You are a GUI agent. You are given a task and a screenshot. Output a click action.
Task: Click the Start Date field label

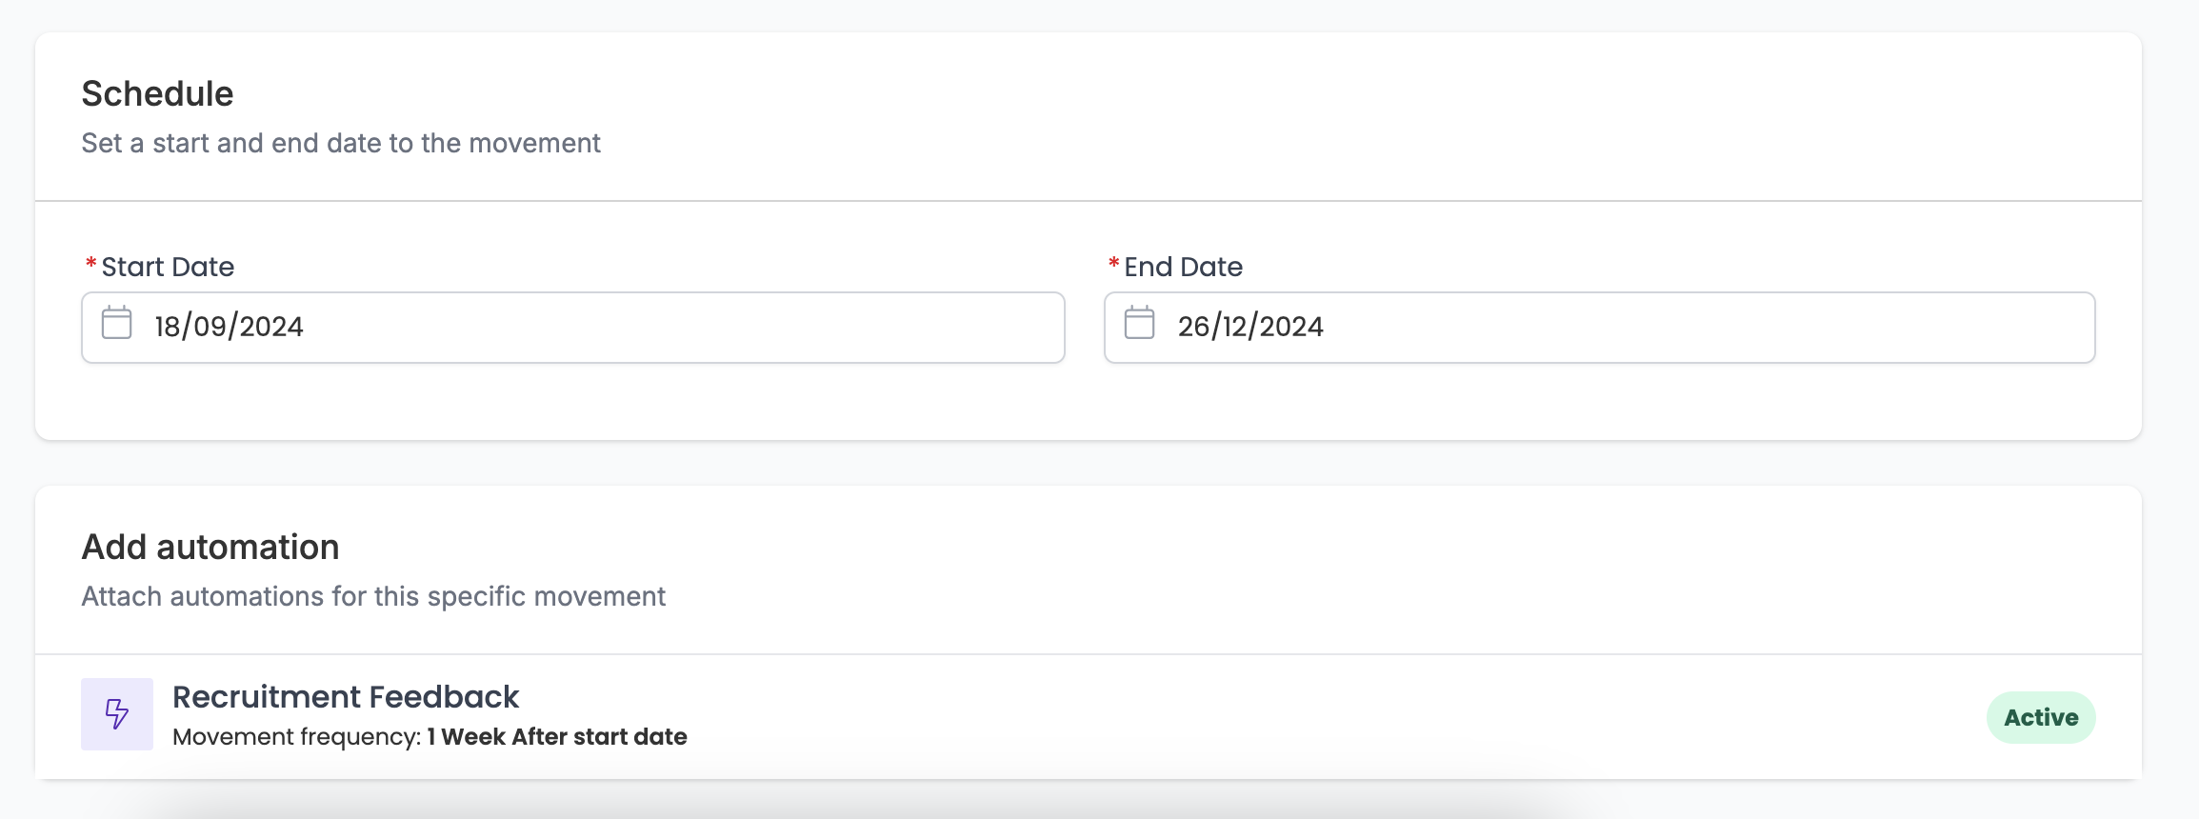pyautogui.click(x=168, y=267)
